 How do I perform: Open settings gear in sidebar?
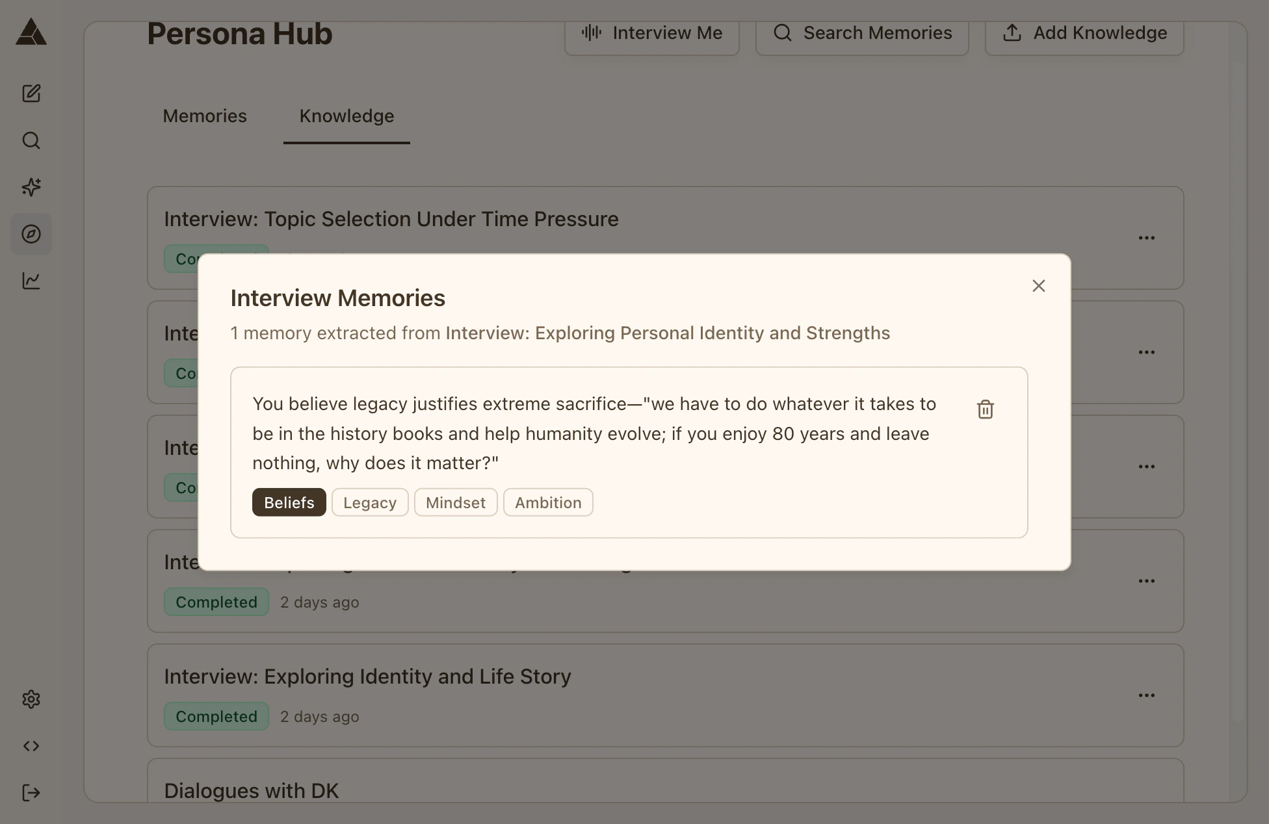click(x=31, y=699)
